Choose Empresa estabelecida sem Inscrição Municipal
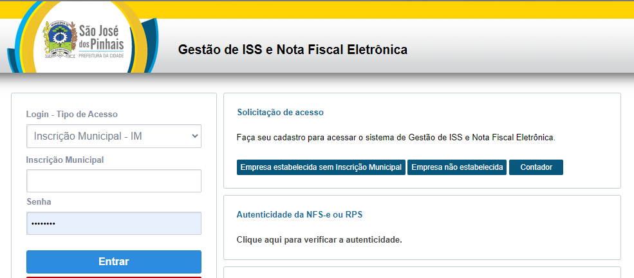The width and height of the screenshot is (634, 278). (321, 167)
